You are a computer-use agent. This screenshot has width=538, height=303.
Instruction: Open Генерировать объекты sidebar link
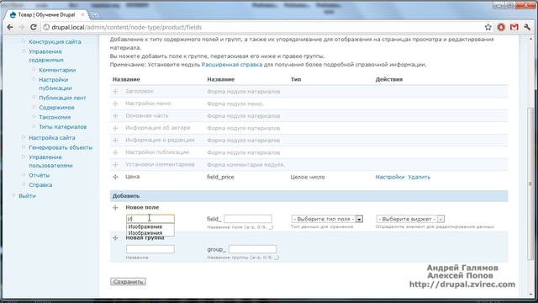tap(61, 147)
